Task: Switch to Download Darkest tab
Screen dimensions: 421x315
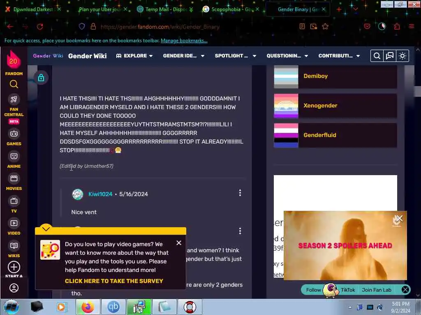Action: coord(33,9)
